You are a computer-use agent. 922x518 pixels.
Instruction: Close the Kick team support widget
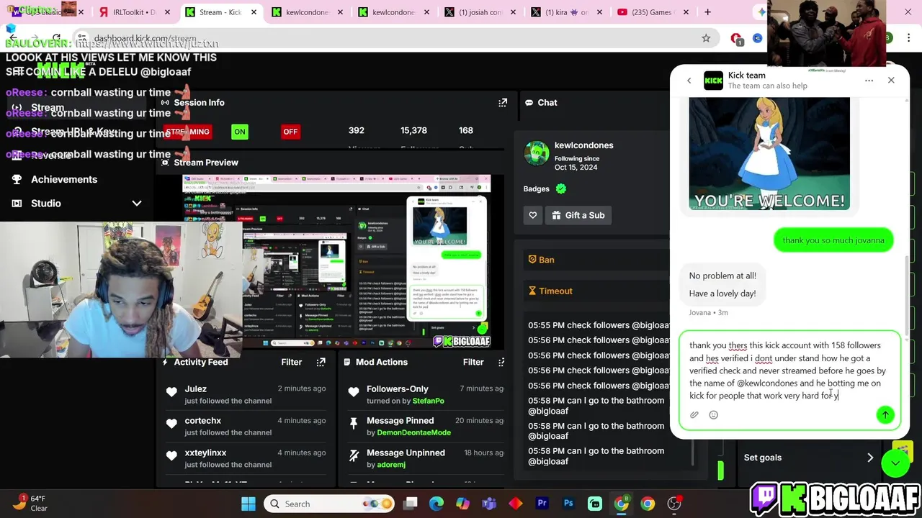(x=891, y=80)
